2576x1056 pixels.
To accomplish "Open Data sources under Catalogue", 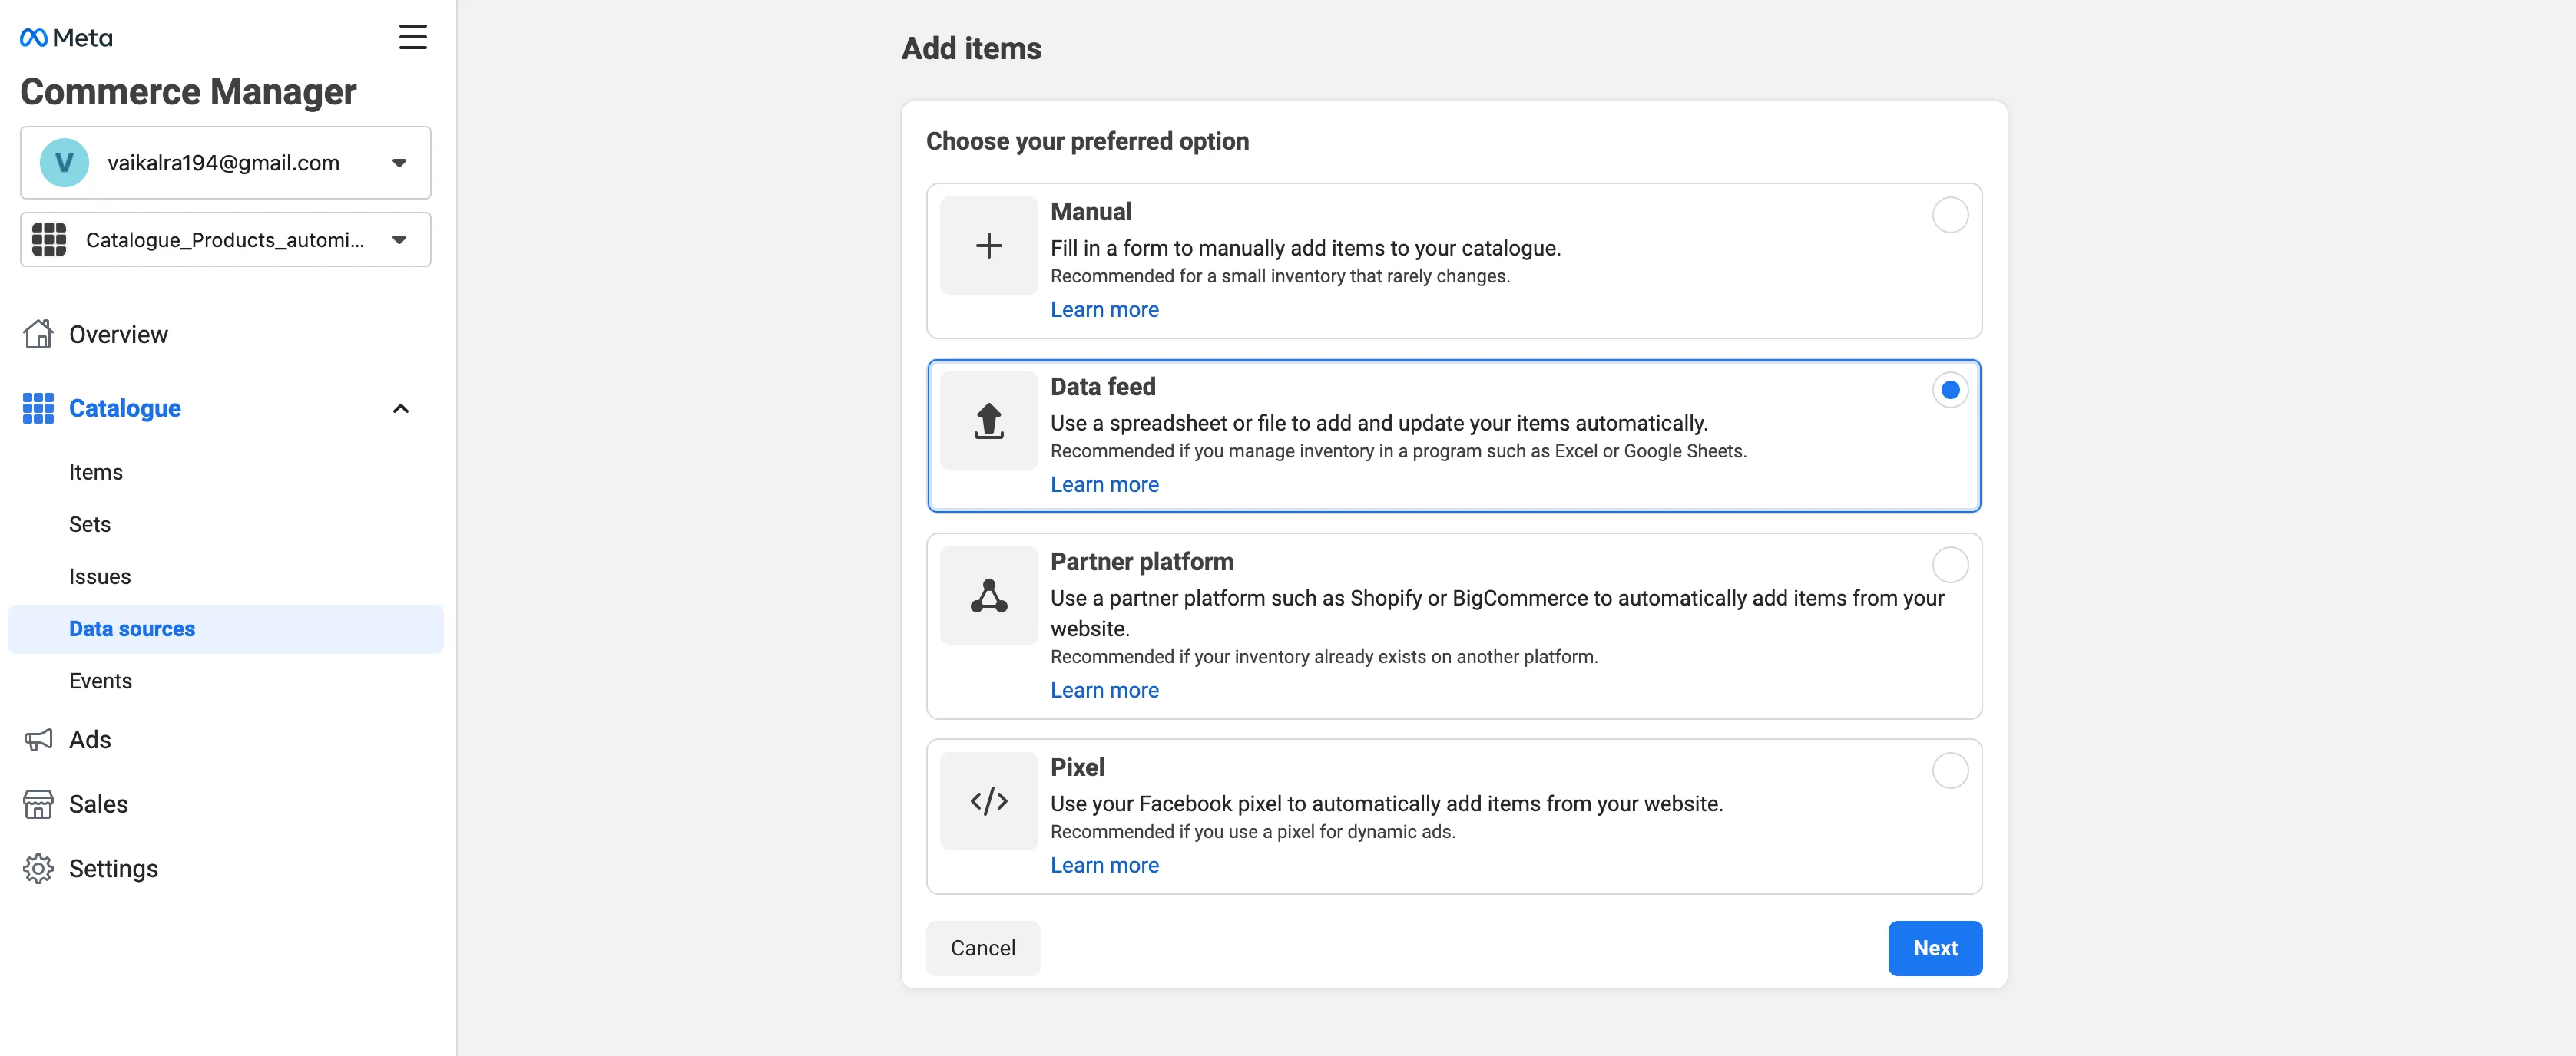I will [x=226, y=629].
